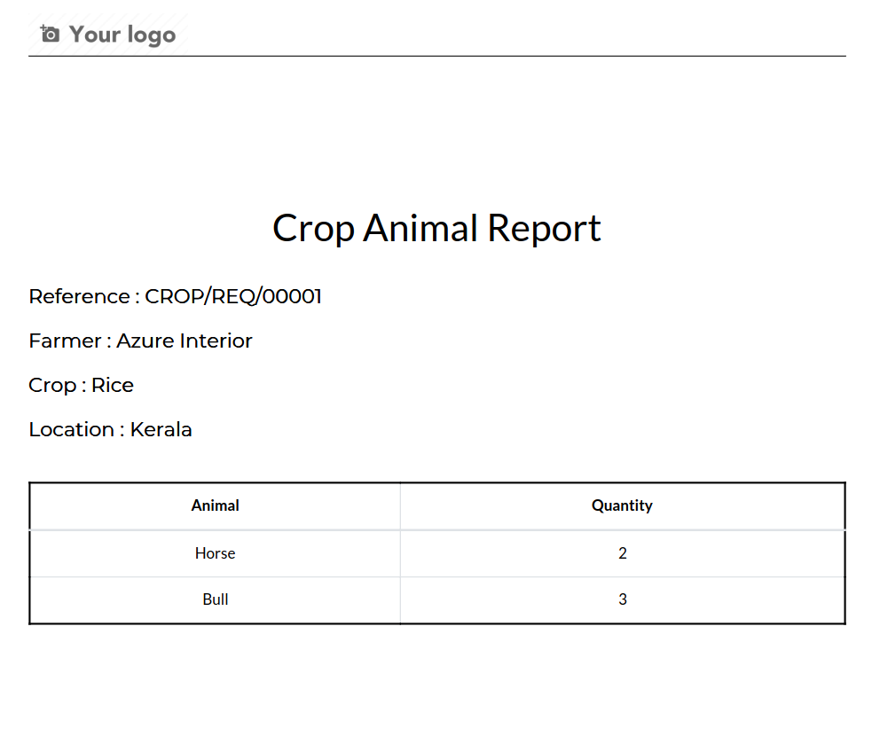The width and height of the screenshot is (872, 744).
Task: Click the "Crop" field label above Location
Action: coord(51,385)
